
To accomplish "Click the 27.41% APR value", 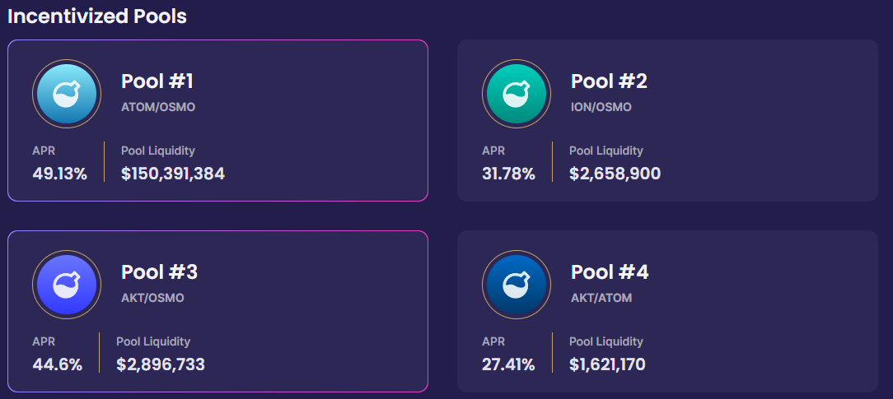I will pyautogui.click(x=508, y=364).
